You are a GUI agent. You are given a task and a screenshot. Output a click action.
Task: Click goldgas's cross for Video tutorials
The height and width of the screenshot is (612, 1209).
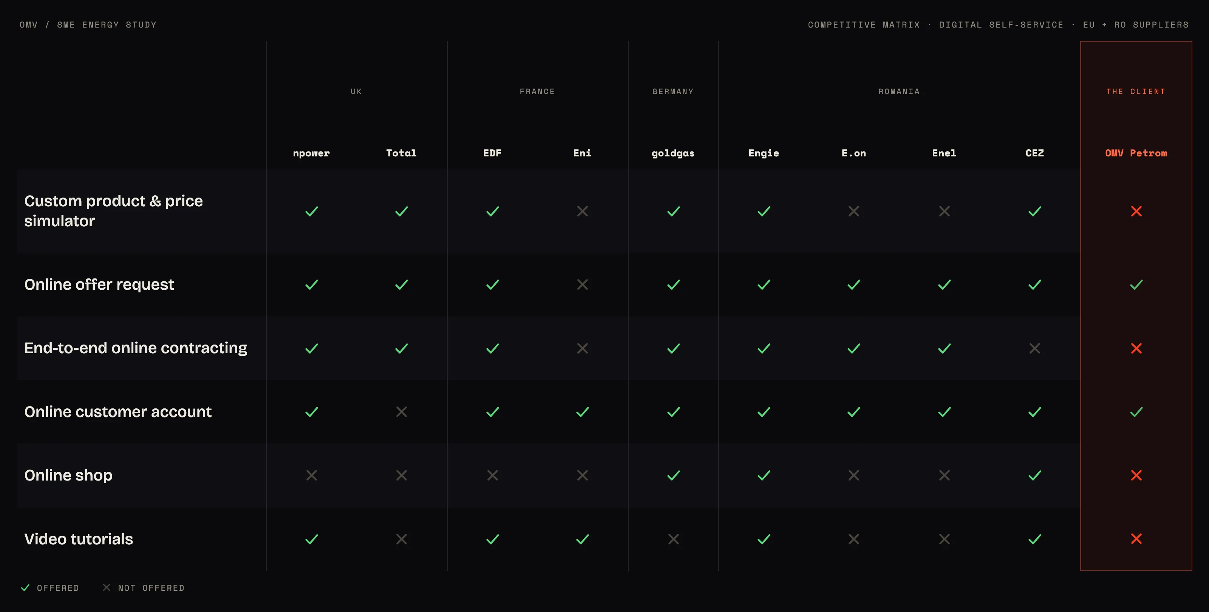tap(674, 539)
